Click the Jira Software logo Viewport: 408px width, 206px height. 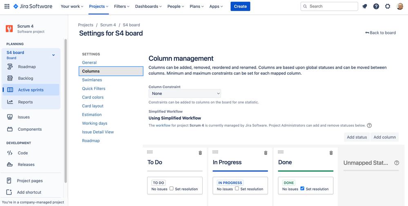[33, 6]
